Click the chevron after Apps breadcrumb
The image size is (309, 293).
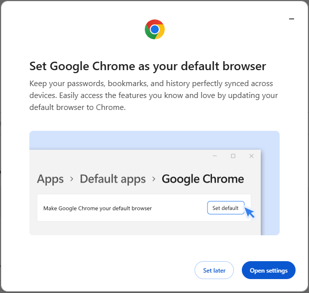pyautogui.click(x=72, y=179)
